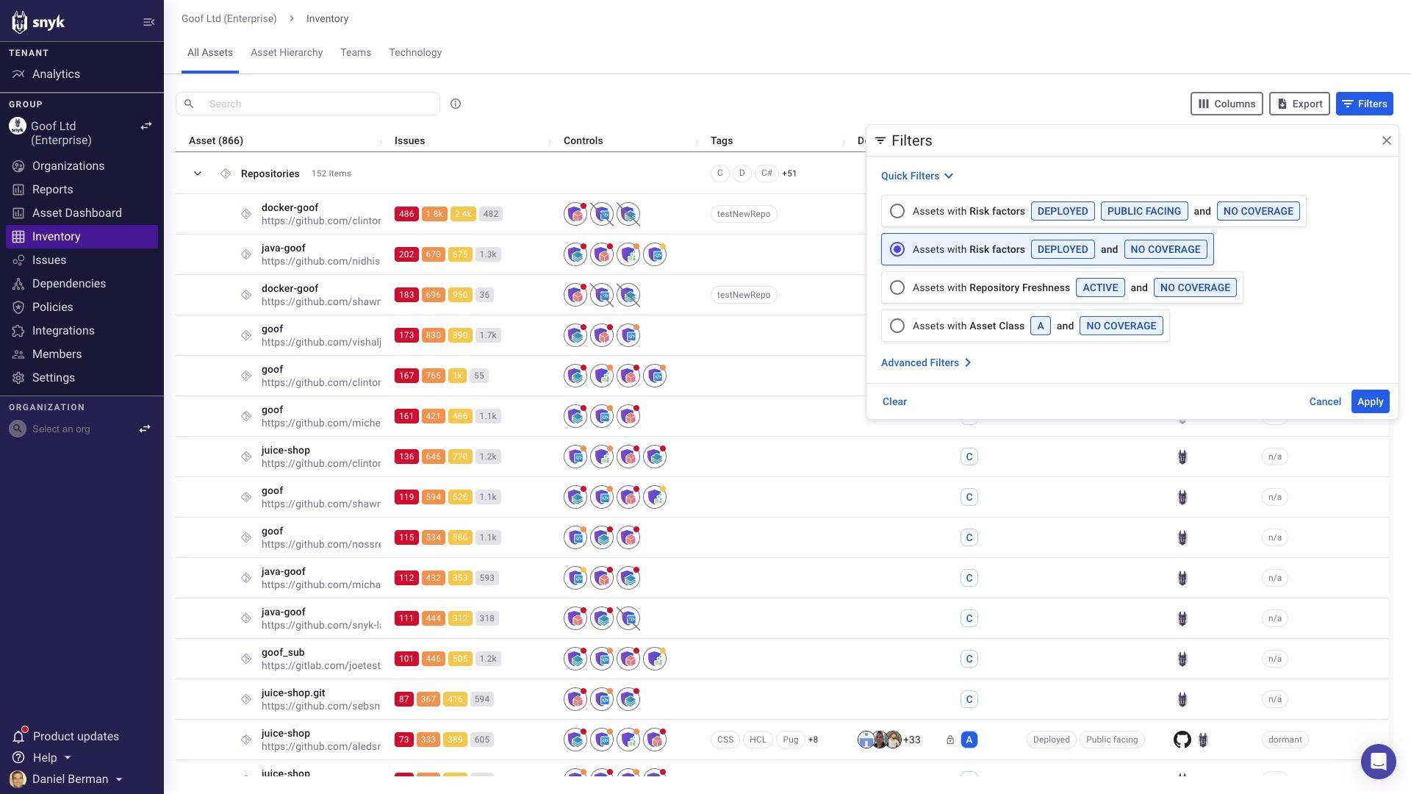This screenshot has width=1411, height=794.
Task: Open Organizations in sidebar
Action: [82, 166]
